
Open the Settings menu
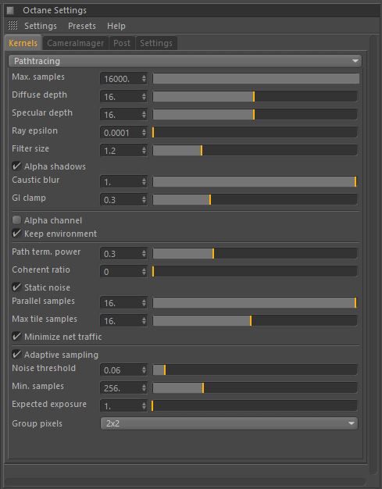(41, 26)
